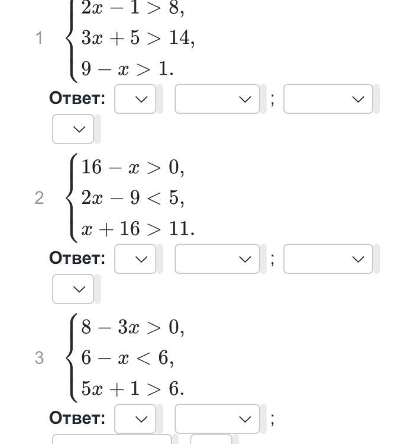
Task: Expand the left endpoint dropdown for system 2
Action: pyautogui.click(x=217, y=259)
